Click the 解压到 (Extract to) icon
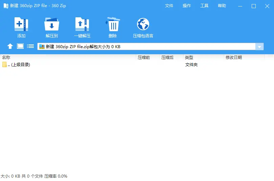 pos(51,24)
